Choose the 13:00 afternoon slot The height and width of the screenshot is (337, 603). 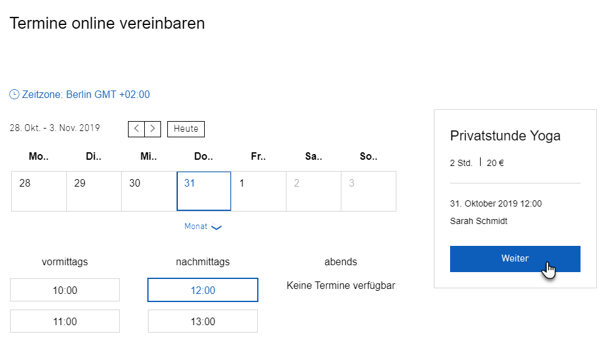coord(203,321)
